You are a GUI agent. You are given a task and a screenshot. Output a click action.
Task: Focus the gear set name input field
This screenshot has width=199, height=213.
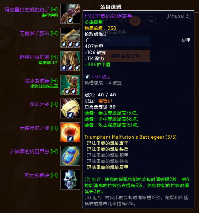[x=125, y=41]
